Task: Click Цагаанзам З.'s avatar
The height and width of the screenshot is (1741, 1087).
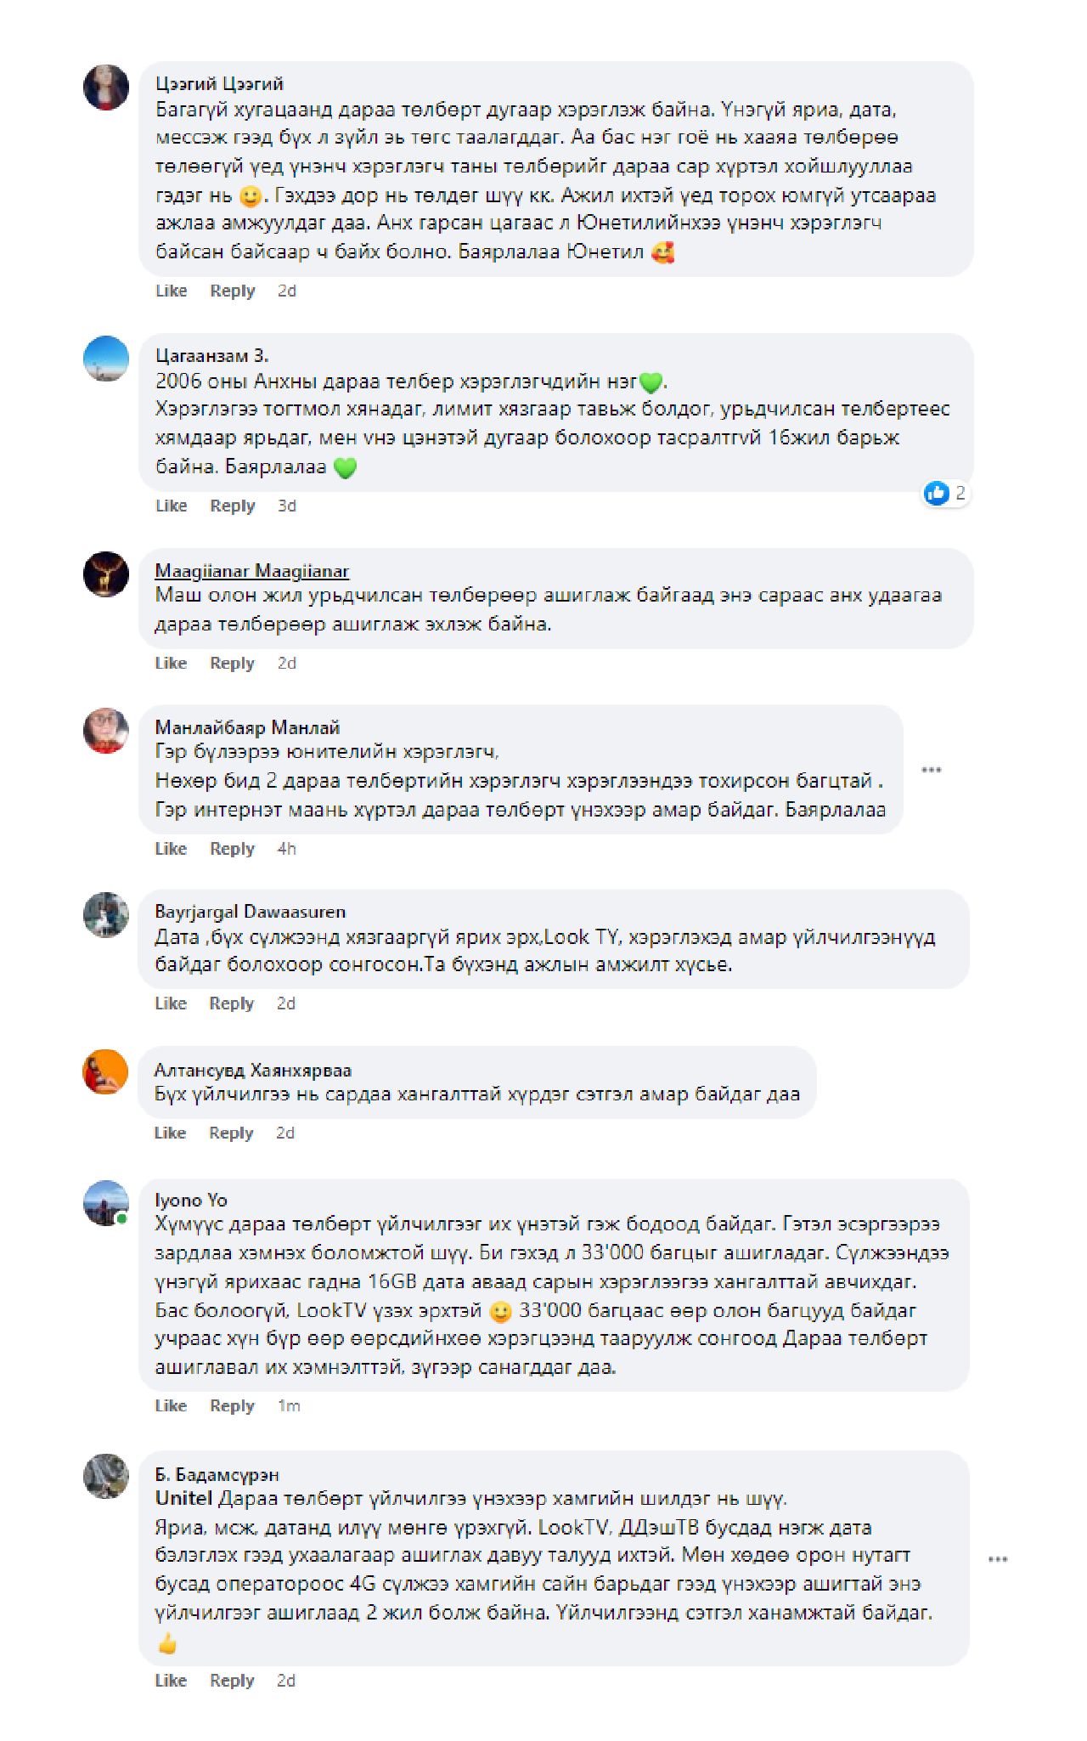Action: tap(106, 359)
